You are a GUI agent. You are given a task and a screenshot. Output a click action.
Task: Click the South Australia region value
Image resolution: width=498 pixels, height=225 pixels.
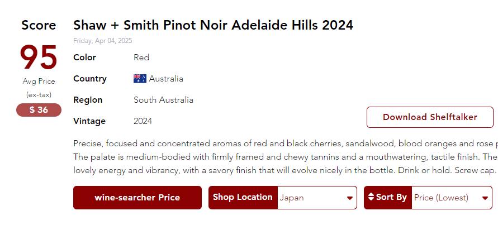(x=163, y=100)
